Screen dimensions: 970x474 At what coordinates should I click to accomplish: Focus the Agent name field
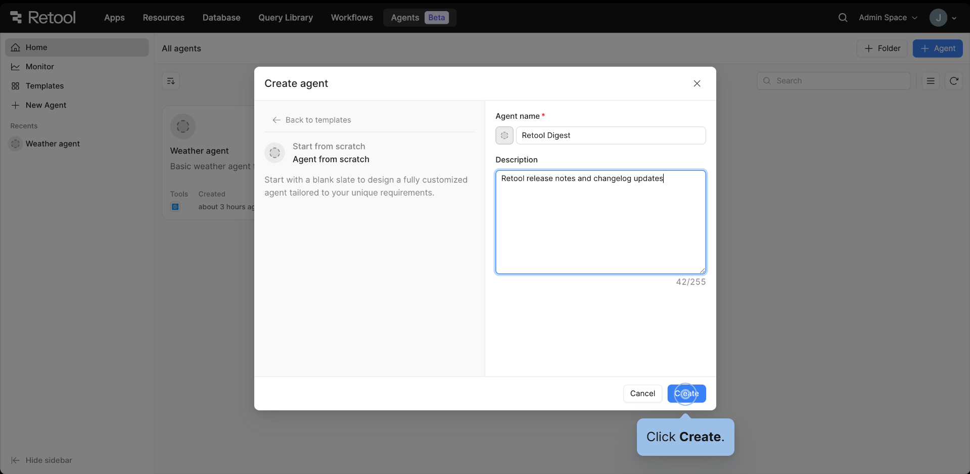point(611,135)
